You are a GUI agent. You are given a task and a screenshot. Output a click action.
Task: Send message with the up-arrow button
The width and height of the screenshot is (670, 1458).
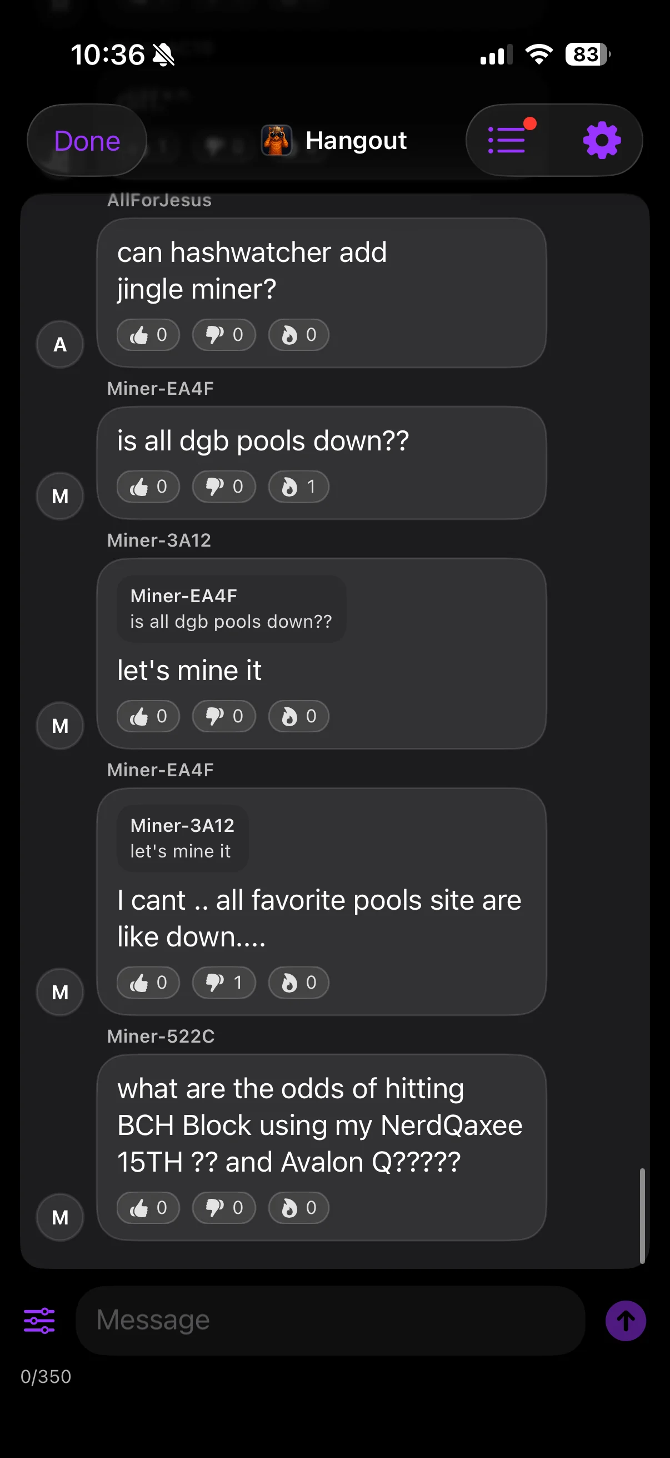626,1321
